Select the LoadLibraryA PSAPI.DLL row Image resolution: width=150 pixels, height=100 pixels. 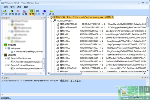(103, 41)
